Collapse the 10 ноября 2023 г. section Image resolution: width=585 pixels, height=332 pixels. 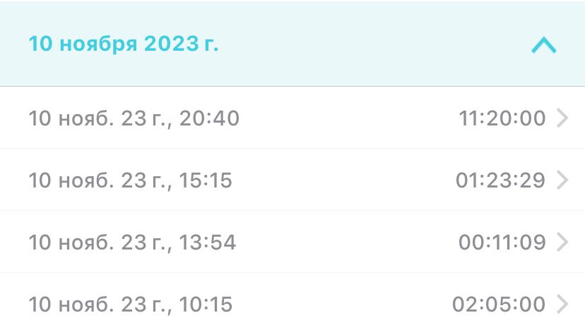543,46
